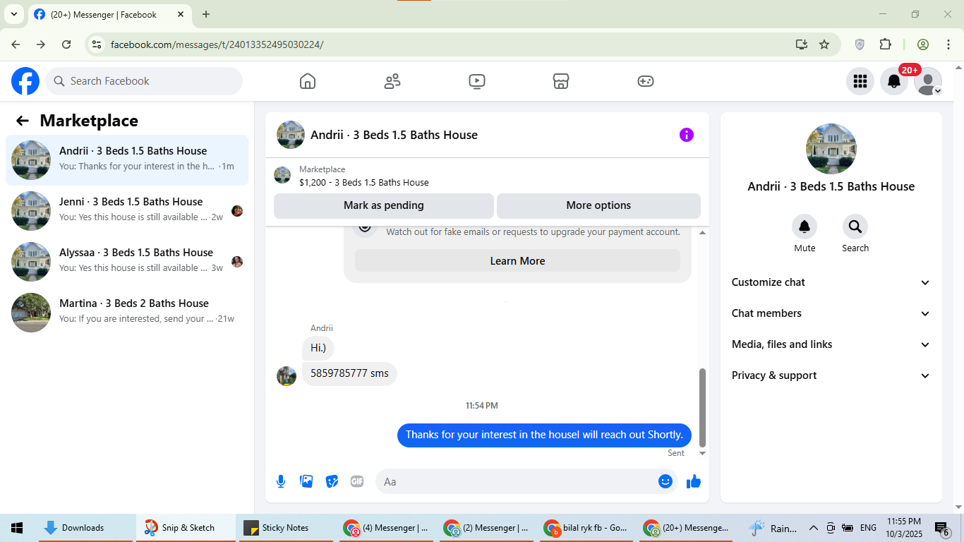Open Windows Start menu
Image resolution: width=964 pixels, height=542 pixels.
coord(17,528)
